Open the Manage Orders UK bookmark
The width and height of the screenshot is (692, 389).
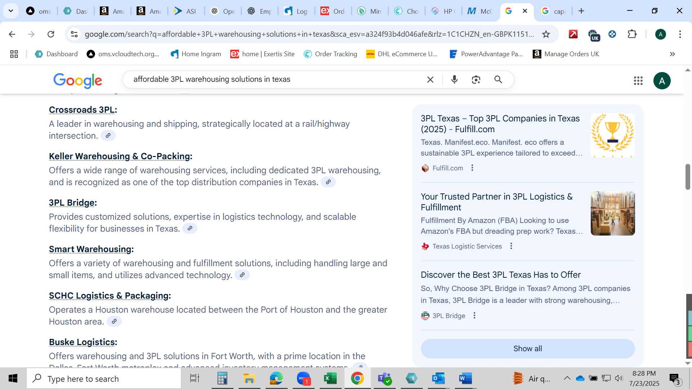[x=565, y=54]
